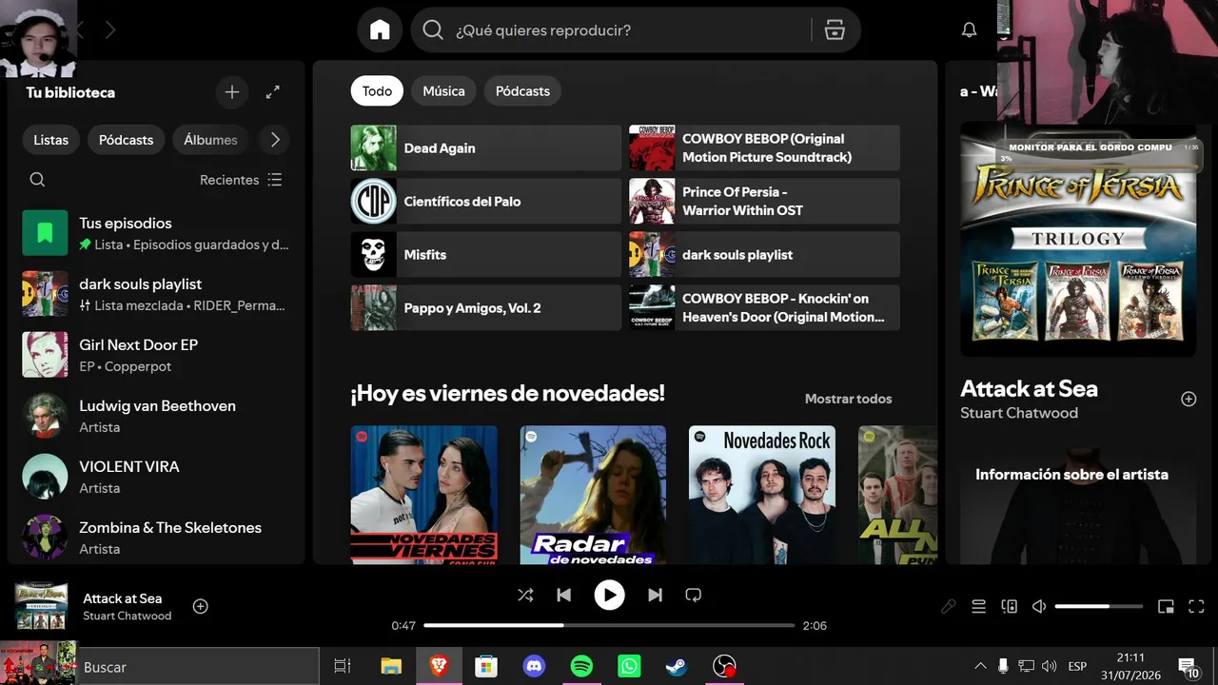1218x685 pixels.
Task: Filter library by Pódcasts chip
Action: [126, 140]
